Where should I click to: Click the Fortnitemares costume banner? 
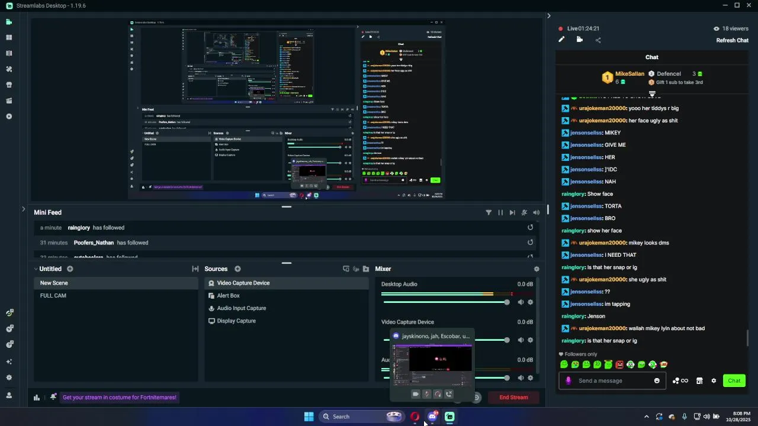120,397
